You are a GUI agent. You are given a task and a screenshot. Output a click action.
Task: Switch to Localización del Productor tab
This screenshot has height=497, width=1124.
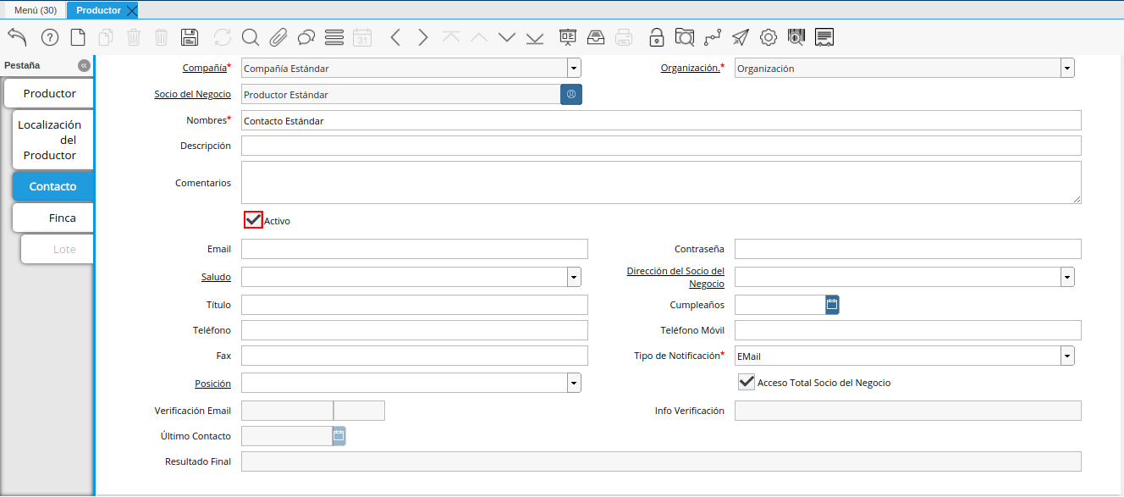(x=50, y=140)
